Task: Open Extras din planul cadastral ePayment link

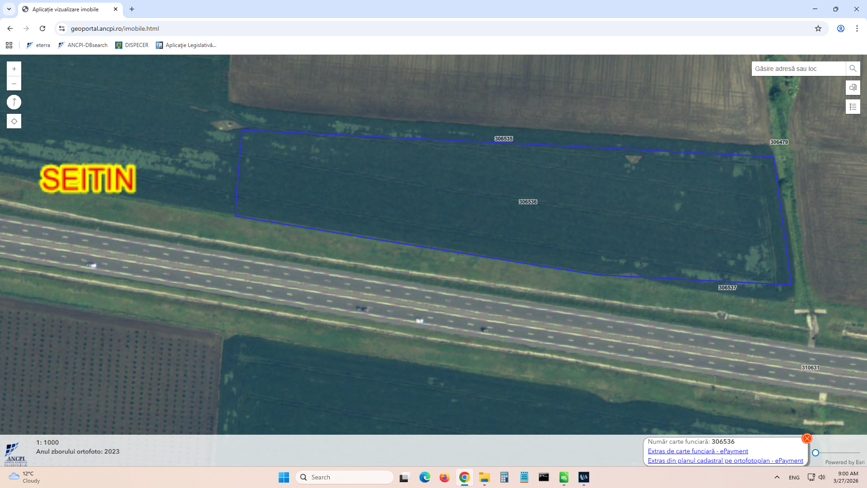Action: (x=725, y=460)
